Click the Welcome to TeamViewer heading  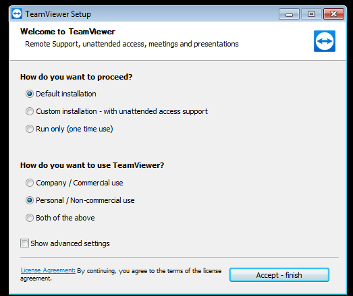[x=67, y=32]
